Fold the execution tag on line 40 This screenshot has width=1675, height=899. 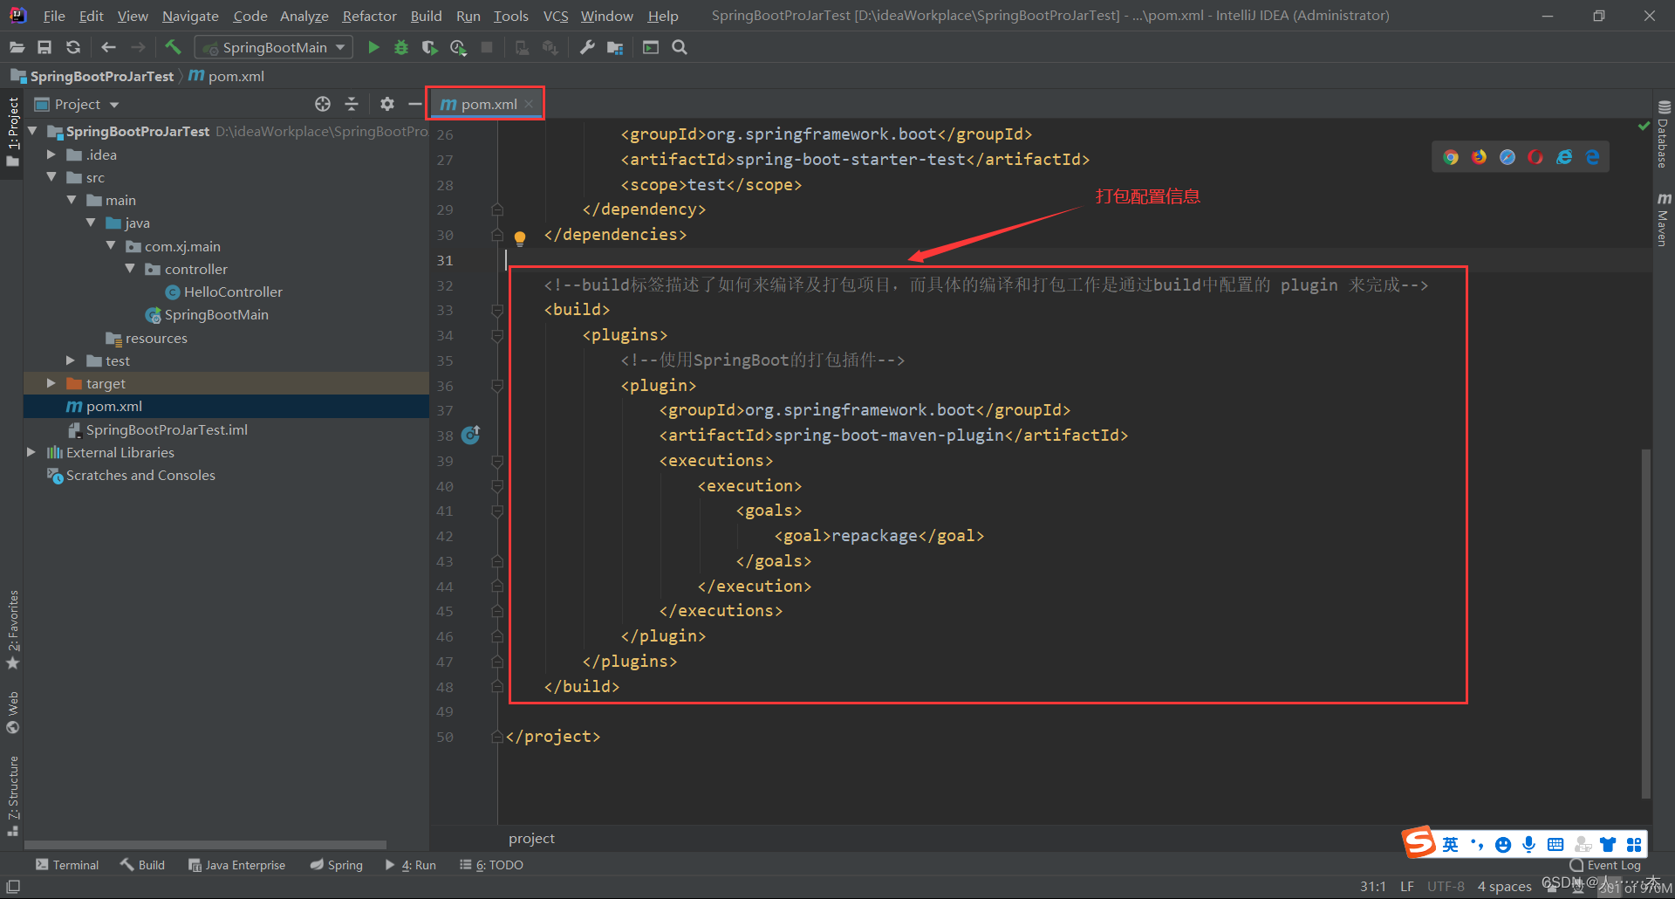pos(497,486)
